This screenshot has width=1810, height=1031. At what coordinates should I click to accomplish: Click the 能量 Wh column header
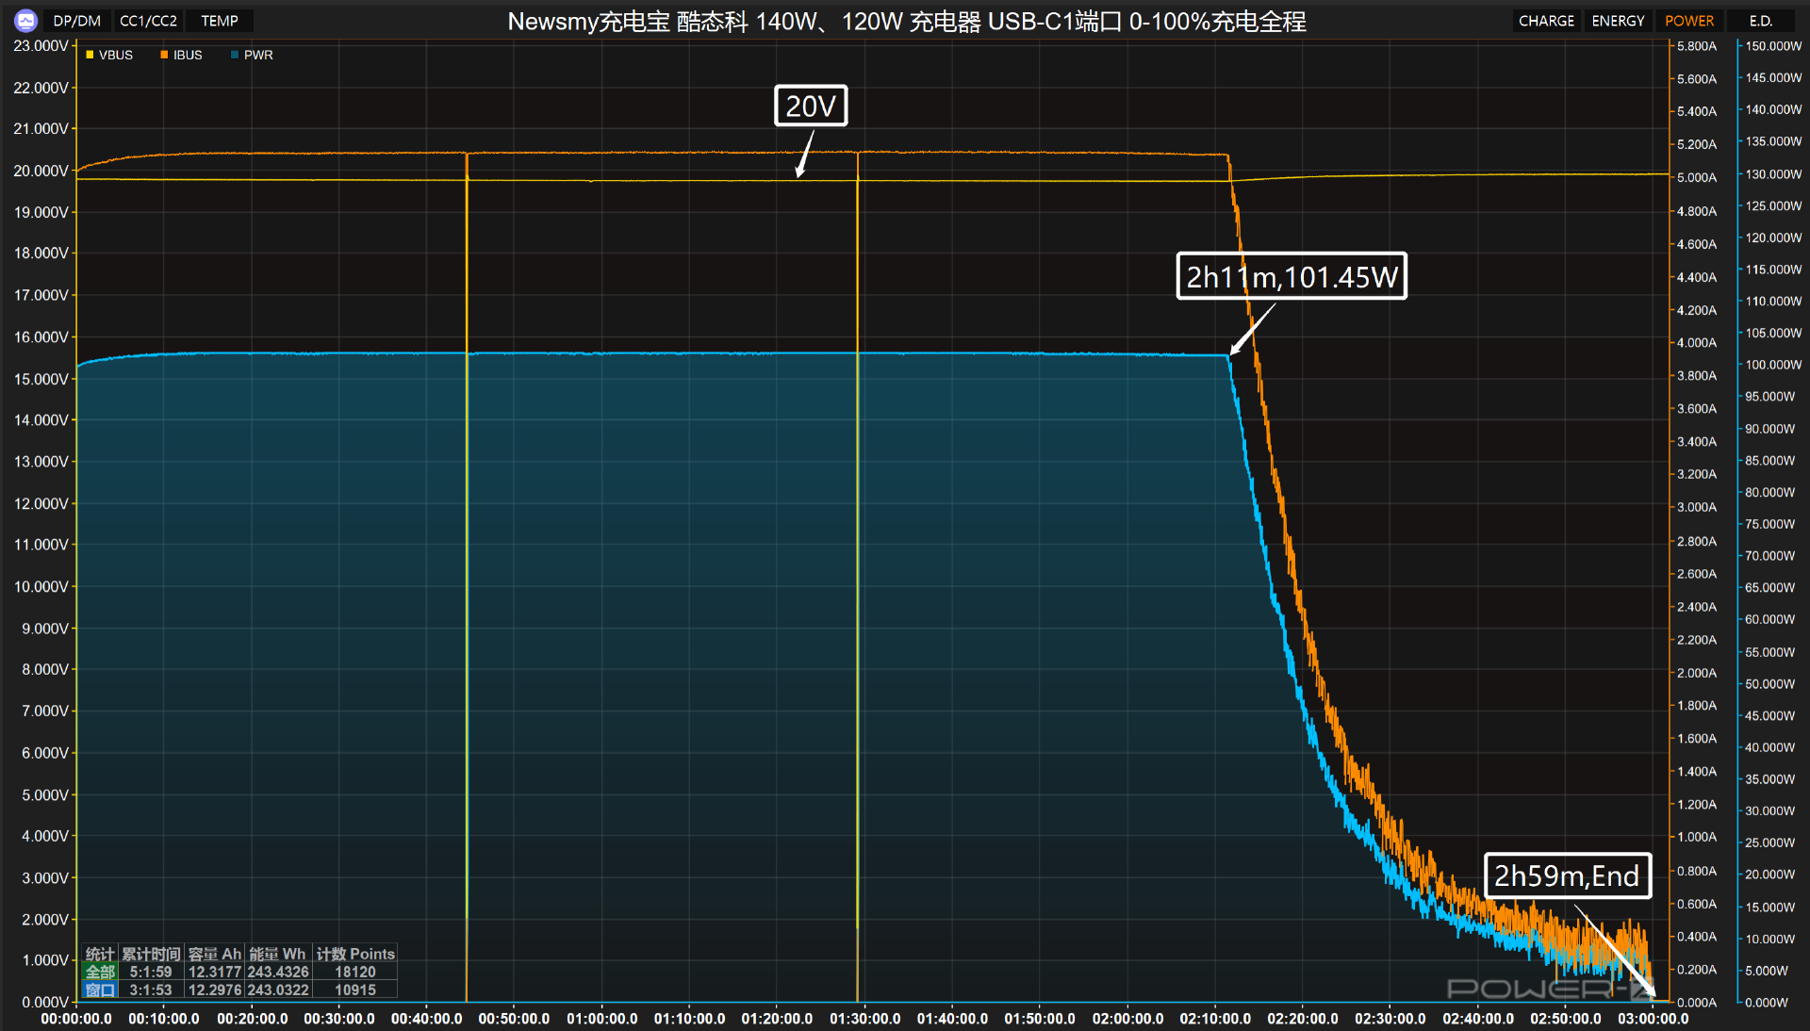(278, 954)
